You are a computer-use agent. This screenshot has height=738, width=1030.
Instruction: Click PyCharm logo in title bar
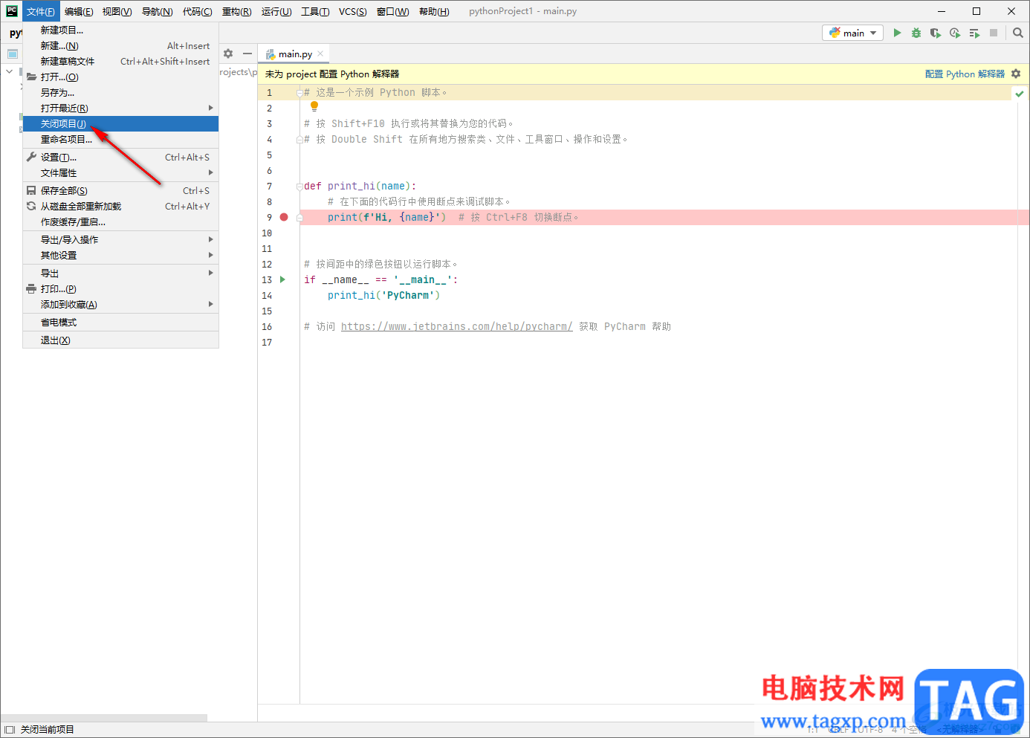tap(12, 11)
